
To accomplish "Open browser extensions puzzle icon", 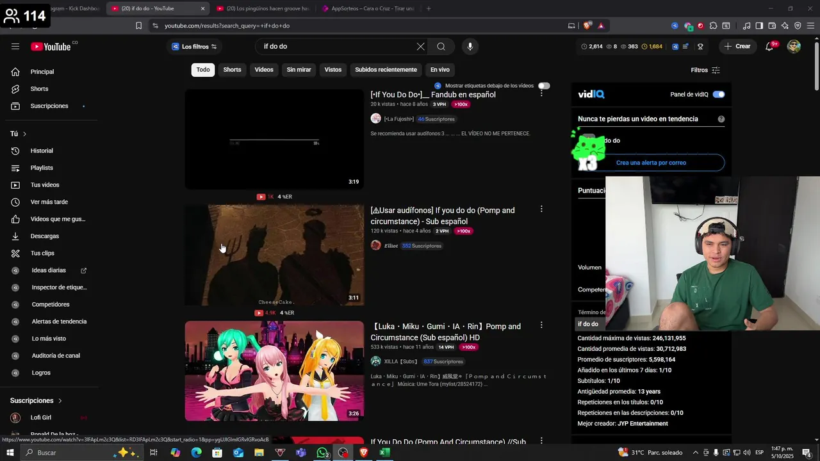I will point(713,26).
